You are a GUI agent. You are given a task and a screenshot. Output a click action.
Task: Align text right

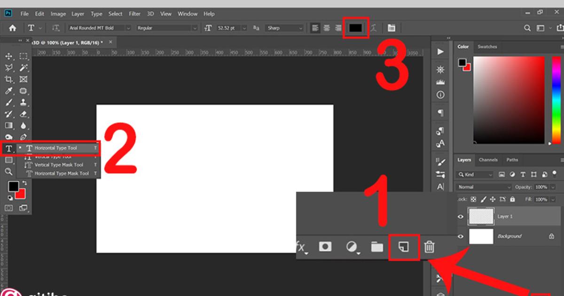[x=338, y=28]
